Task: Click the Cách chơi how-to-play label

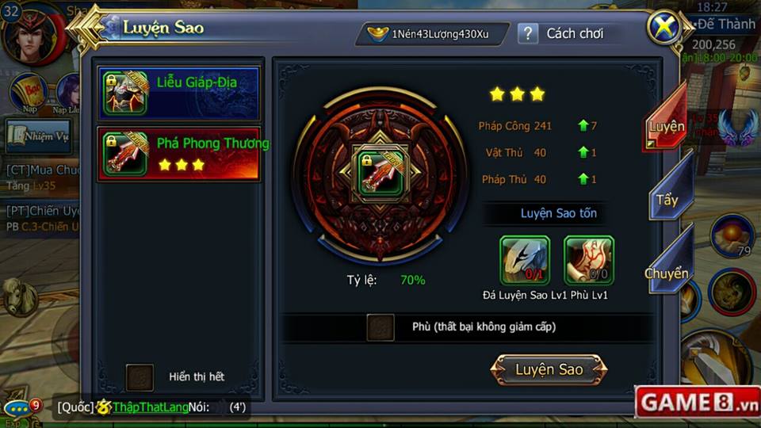Action: point(575,33)
